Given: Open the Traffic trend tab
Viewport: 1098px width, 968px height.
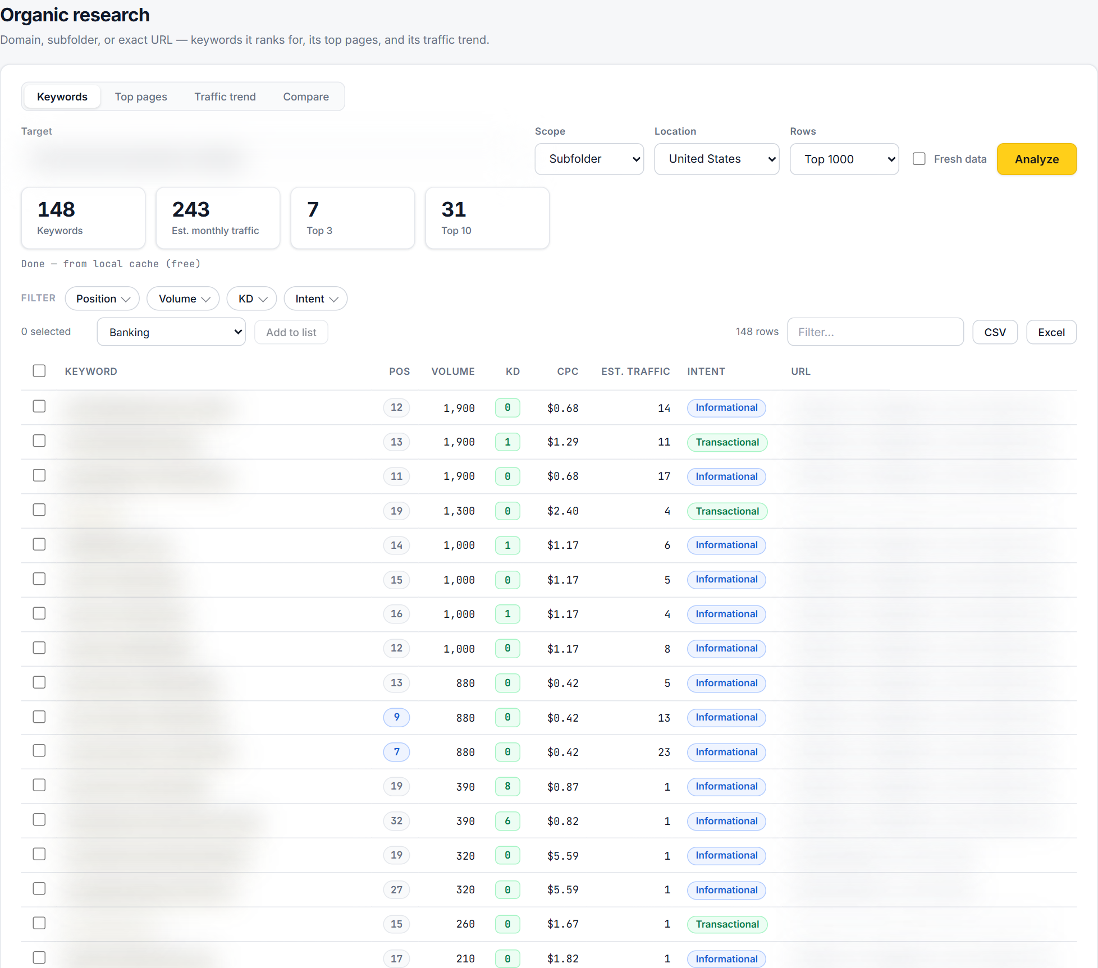Looking at the screenshot, I should tap(225, 97).
